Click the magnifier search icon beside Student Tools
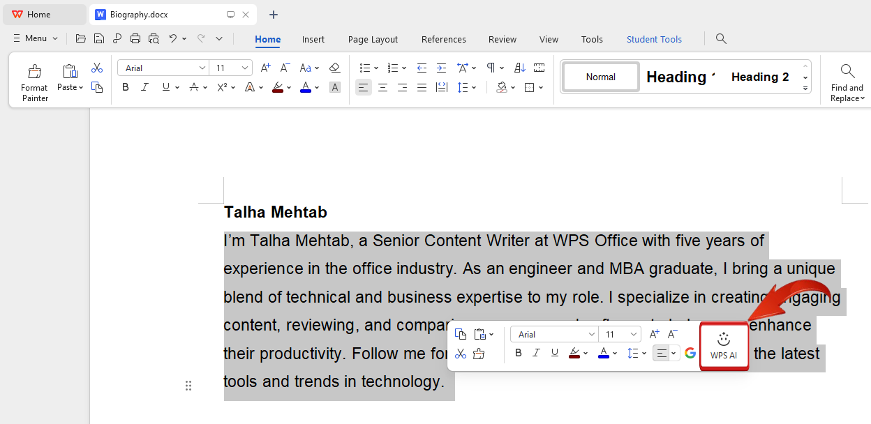This screenshot has width=871, height=424. [x=721, y=38]
